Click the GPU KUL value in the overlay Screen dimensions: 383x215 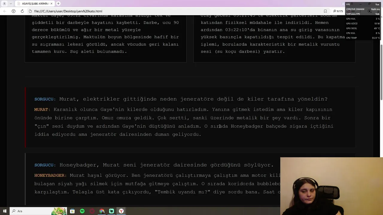click(378, 19)
